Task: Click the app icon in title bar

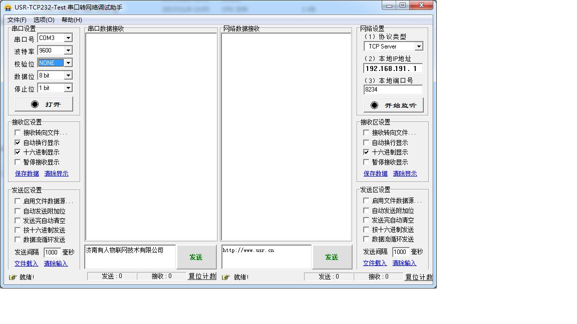Action: tap(8, 7)
